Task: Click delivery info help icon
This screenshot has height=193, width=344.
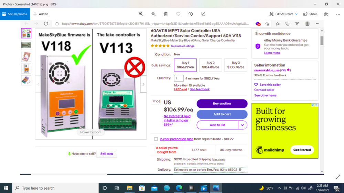Action: pos(240,170)
